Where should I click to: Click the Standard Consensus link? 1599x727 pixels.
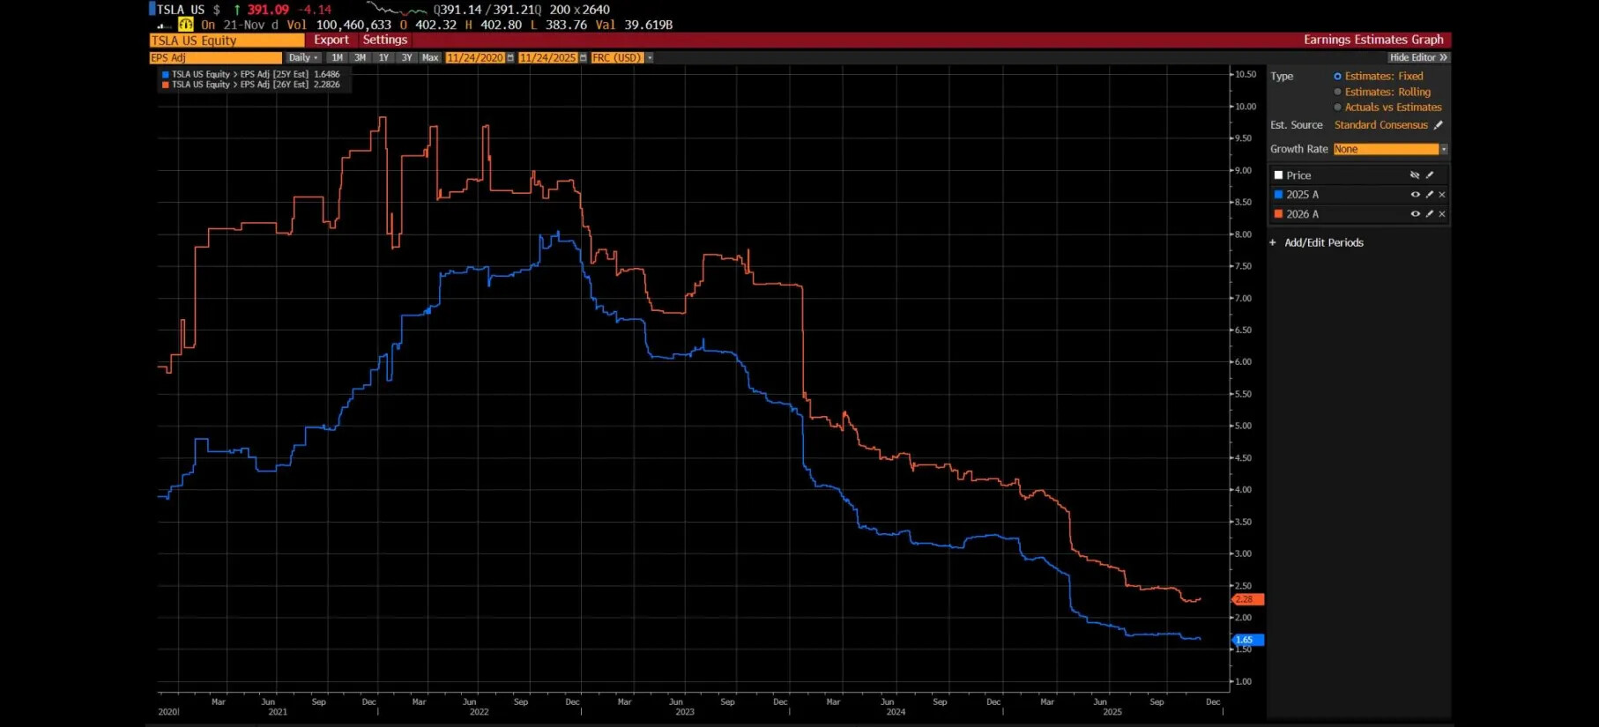[1380, 125]
